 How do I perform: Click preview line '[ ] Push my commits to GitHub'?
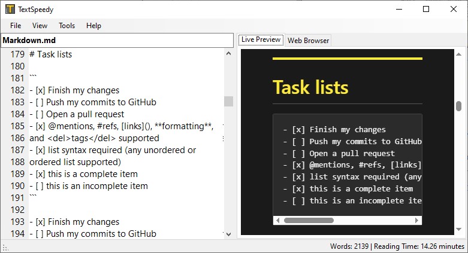click(352, 142)
